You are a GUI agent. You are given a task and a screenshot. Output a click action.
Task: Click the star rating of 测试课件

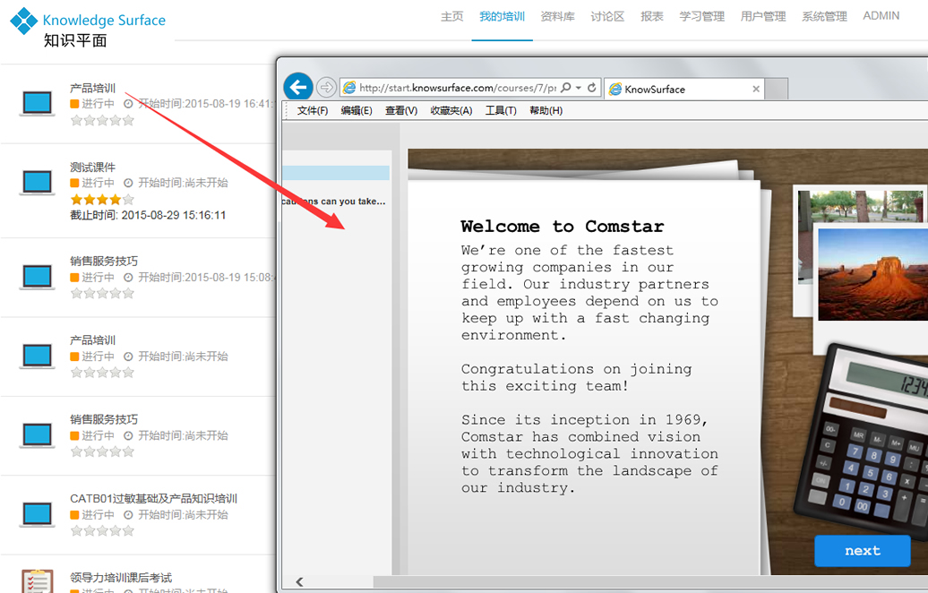tap(102, 200)
